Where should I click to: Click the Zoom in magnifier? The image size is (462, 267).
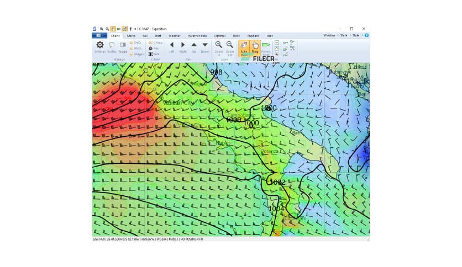point(218,46)
